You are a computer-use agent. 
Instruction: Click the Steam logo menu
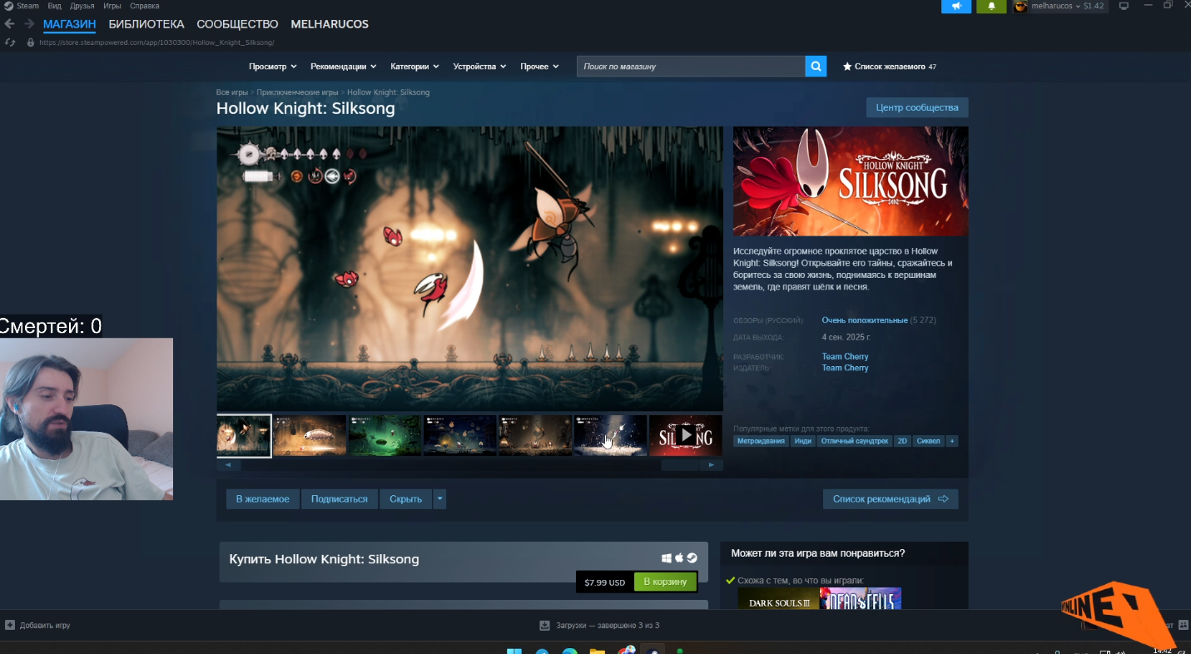coord(8,6)
